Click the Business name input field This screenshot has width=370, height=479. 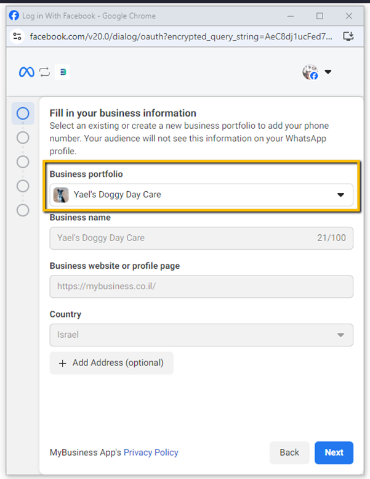(201, 238)
